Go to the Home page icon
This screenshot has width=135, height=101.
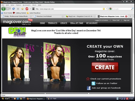point(22,9)
